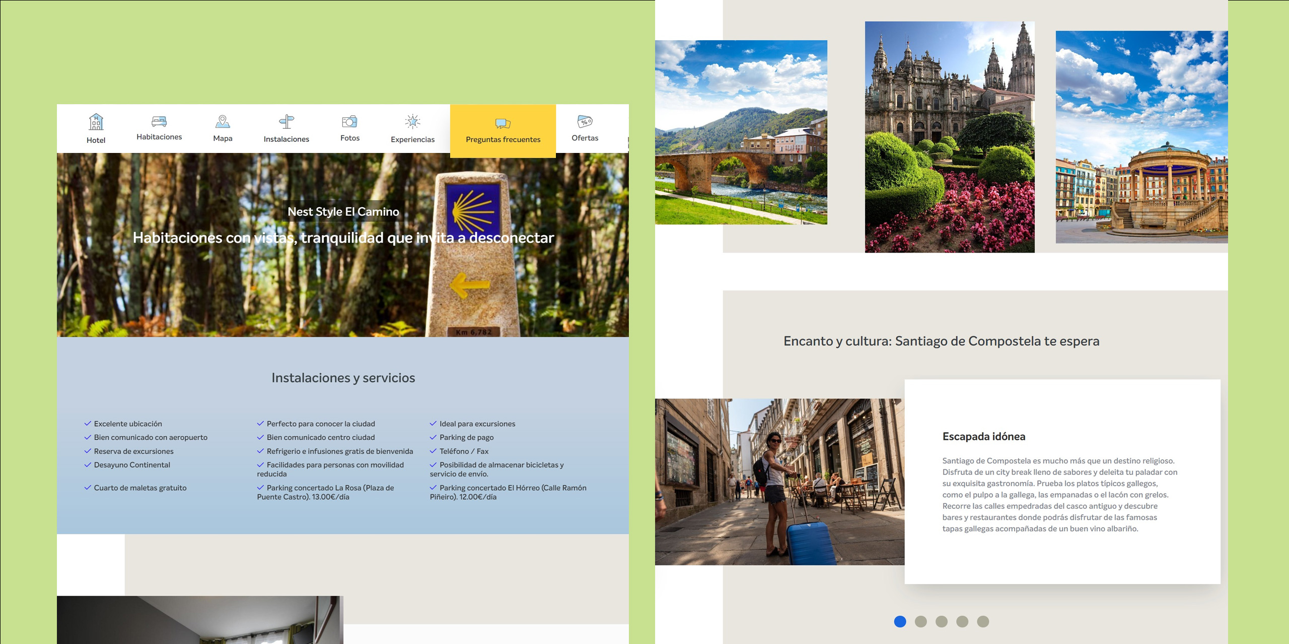Screen dimensions: 1289x644
Task: Open the cathedral garden photo
Action: tap(949, 137)
